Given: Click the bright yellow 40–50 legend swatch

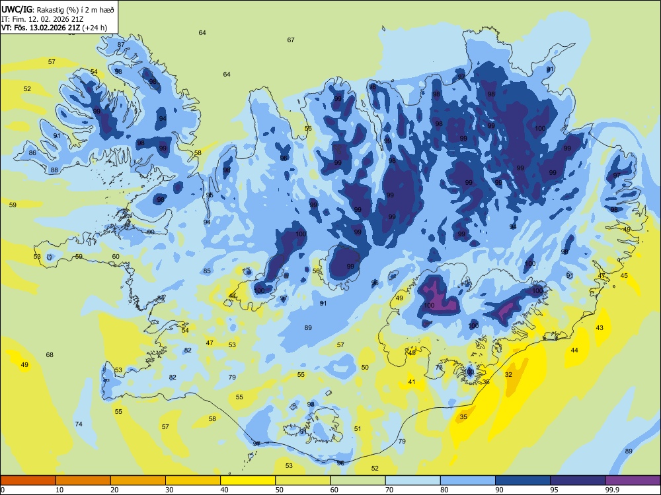Looking at the screenshot, I should (x=248, y=480).
